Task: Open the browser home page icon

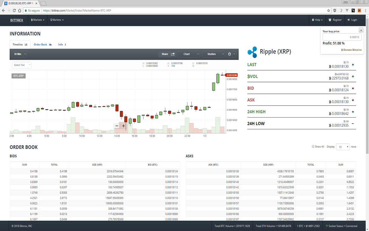Action: (x=20, y=10)
